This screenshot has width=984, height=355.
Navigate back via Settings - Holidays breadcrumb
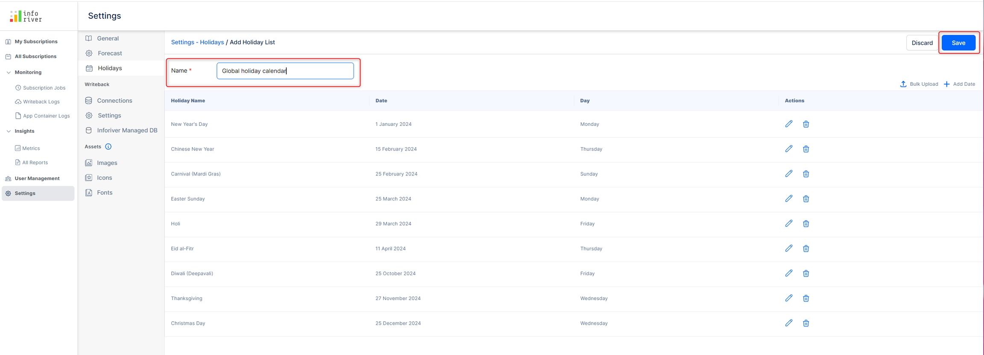197,42
